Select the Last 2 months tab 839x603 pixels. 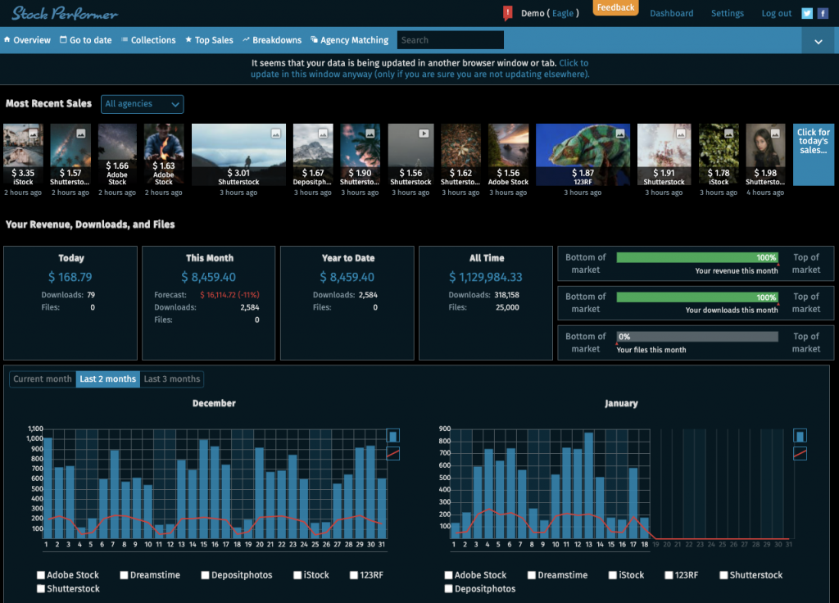pos(107,379)
